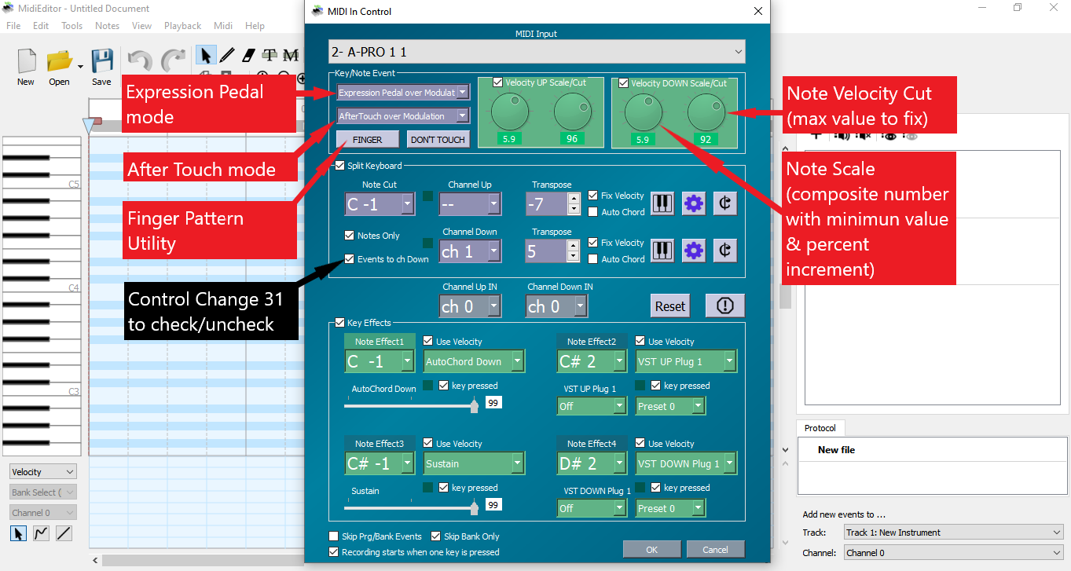
Task: Click the Reset button
Action: coord(670,306)
